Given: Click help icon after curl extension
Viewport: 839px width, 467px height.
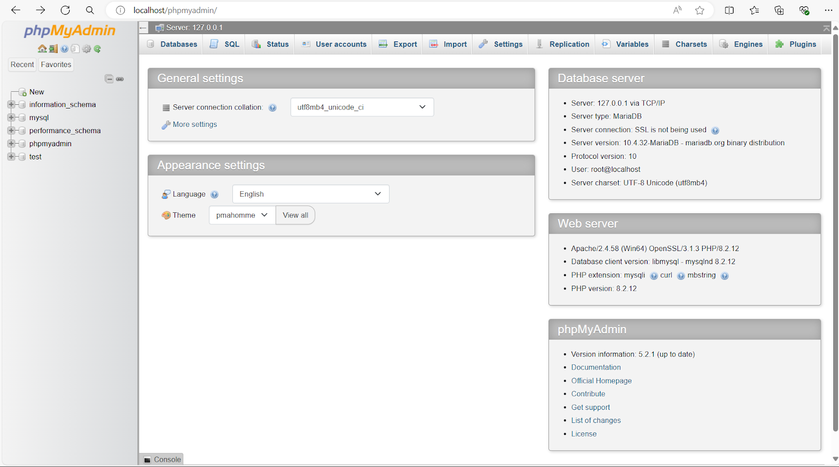Looking at the screenshot, I should point(681,276).
